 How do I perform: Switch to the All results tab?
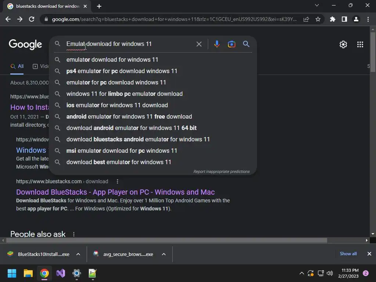pyautogui.click(x=17, y=66)
